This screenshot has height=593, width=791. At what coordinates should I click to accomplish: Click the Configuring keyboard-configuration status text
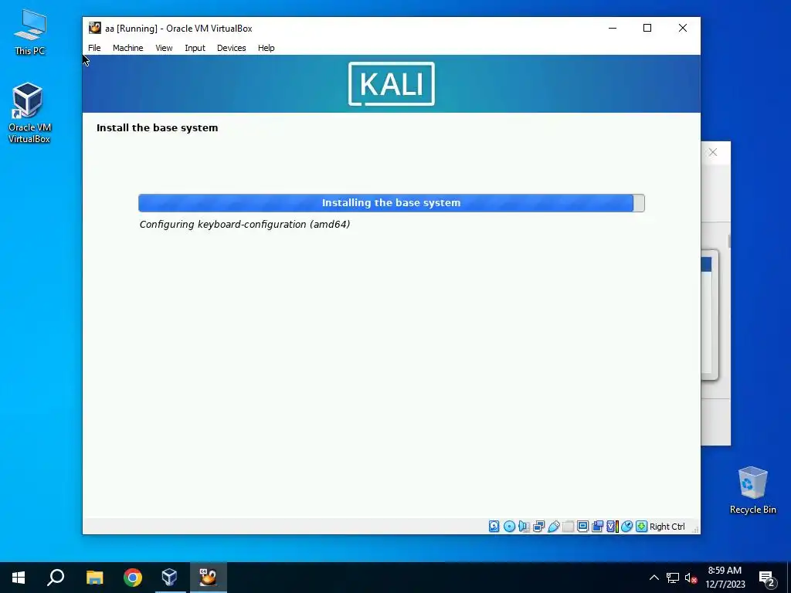point(245,225)
